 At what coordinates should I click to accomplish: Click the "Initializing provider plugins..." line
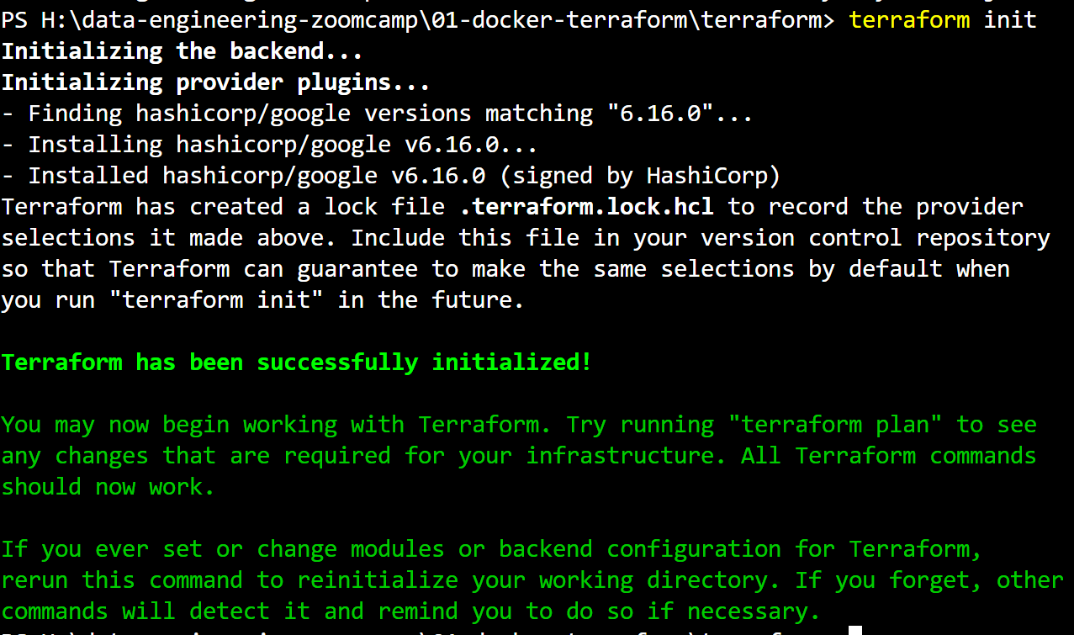point(216,82)
